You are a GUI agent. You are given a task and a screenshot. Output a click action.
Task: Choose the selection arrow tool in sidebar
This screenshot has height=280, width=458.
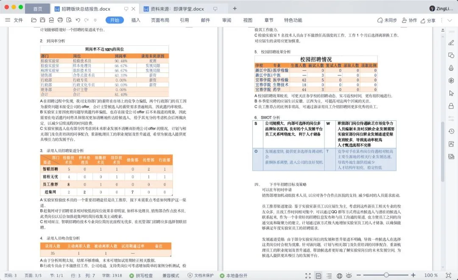(451, 93)
